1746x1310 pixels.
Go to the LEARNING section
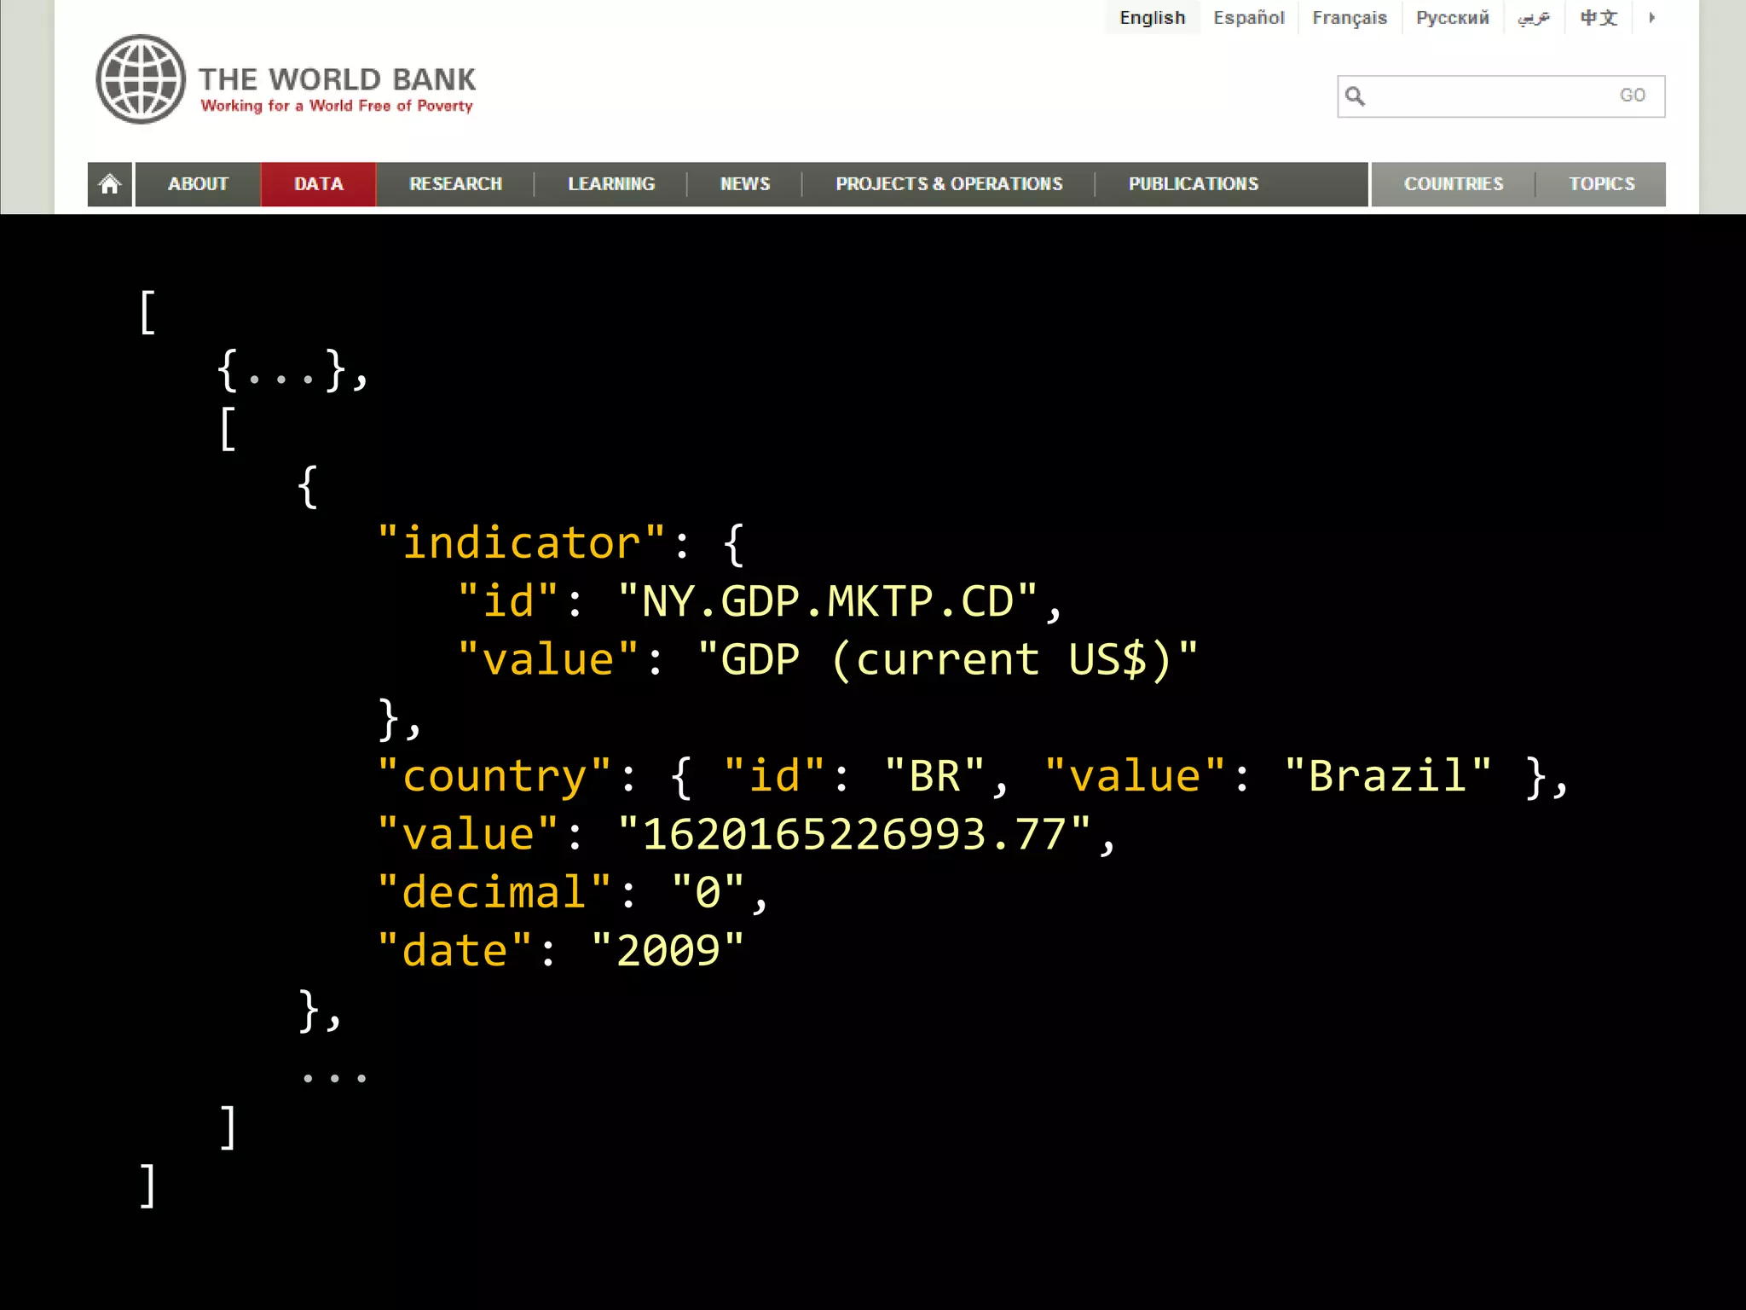click(x=611, y=183)
